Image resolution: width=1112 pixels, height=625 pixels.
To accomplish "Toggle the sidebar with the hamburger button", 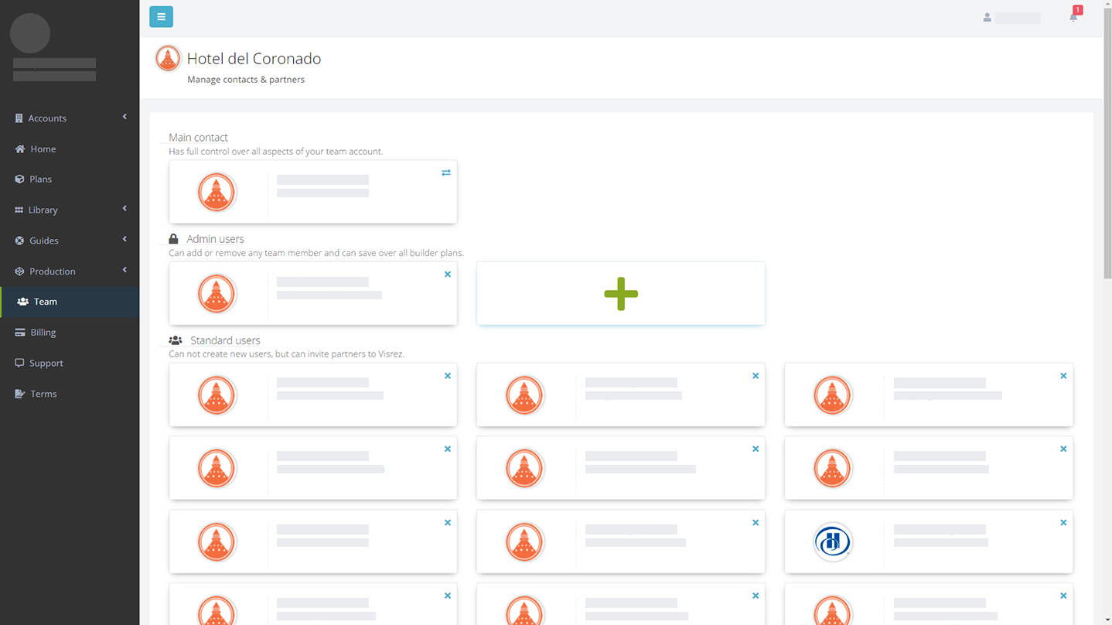I will (161, 16).
